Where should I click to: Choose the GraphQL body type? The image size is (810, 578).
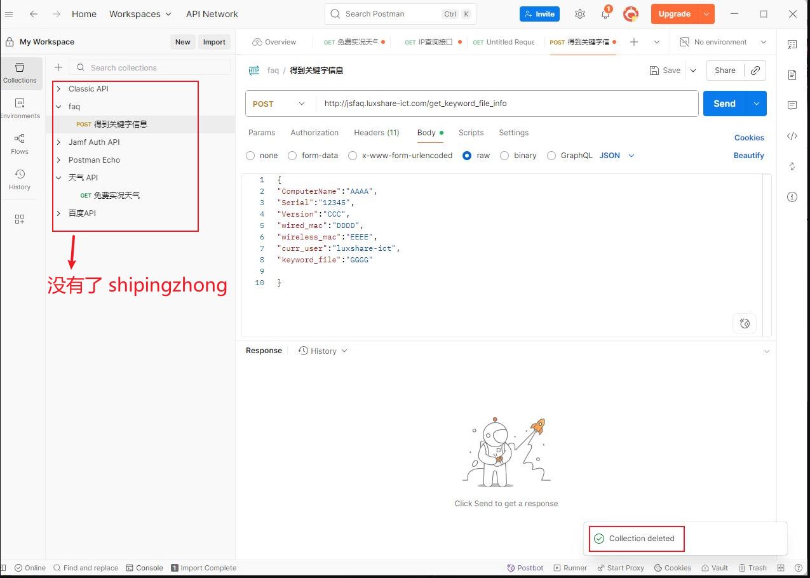551,156
